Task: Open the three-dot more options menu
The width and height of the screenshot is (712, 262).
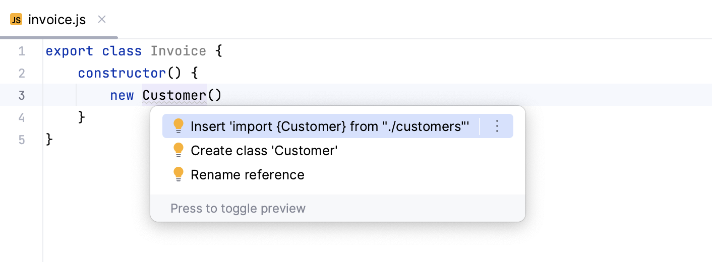Action: click(x=497, y=126)
